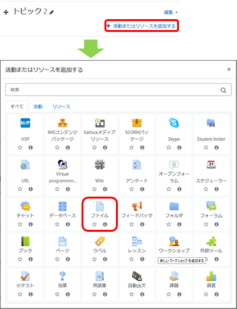Star the ページ resource
The height and width of the screenshot is (309, 237).
click(x=57, y=259)
